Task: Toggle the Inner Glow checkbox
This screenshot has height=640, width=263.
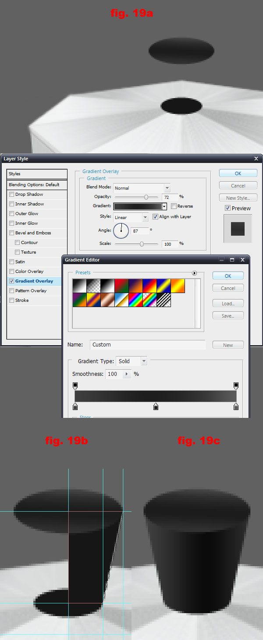Action: 11,223
